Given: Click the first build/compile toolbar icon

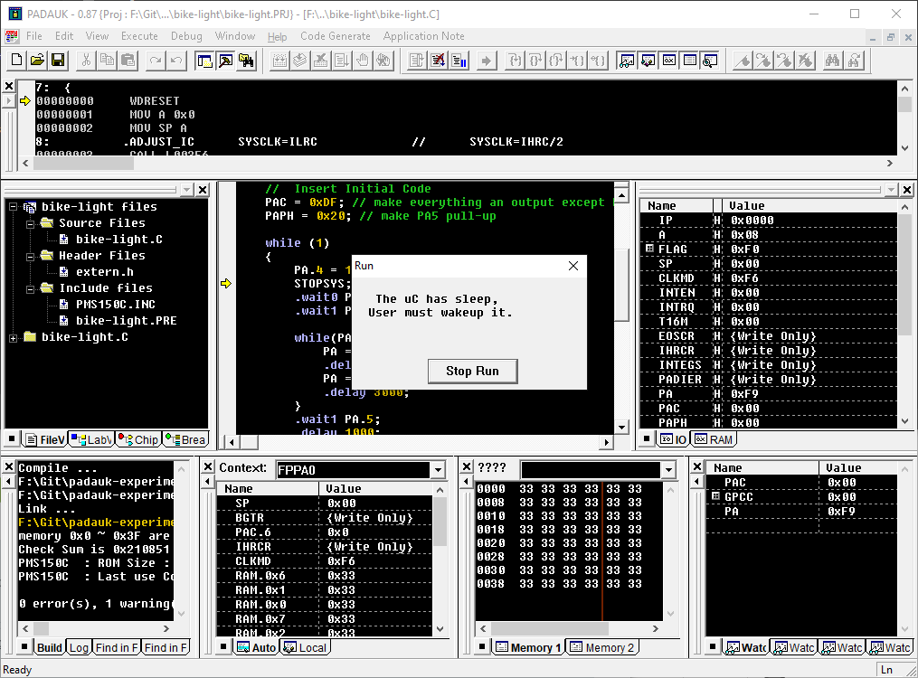Looking at the screenshot, I should [x=279, y=61].
